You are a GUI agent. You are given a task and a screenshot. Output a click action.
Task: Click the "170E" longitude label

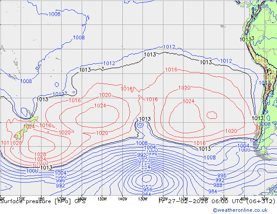coord(21,198)
